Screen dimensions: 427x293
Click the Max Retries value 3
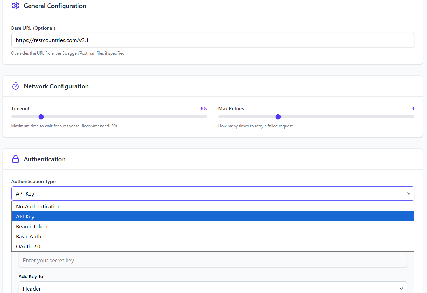412,109
